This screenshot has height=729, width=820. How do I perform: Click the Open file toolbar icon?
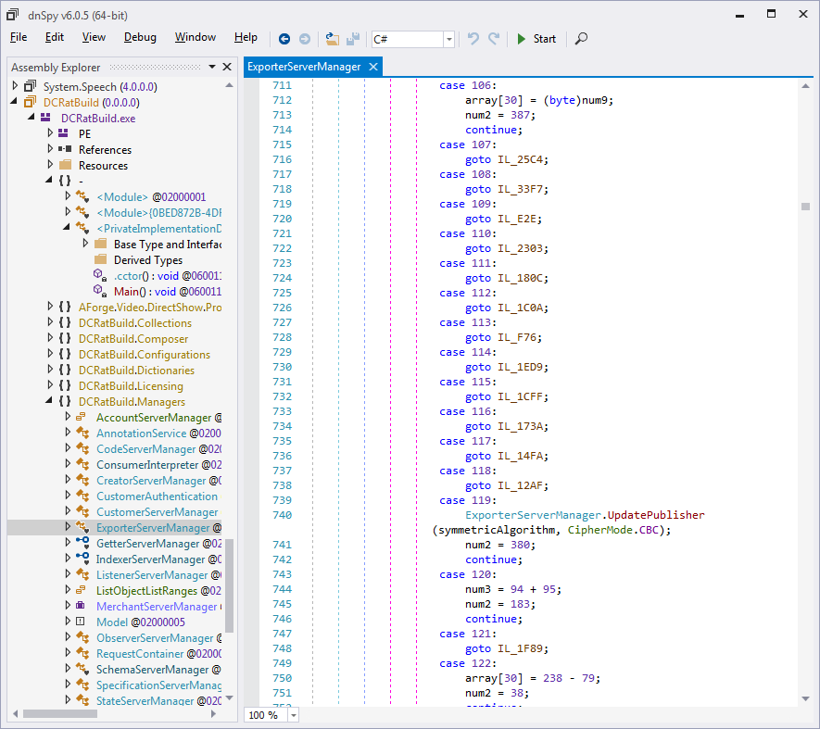332,39
